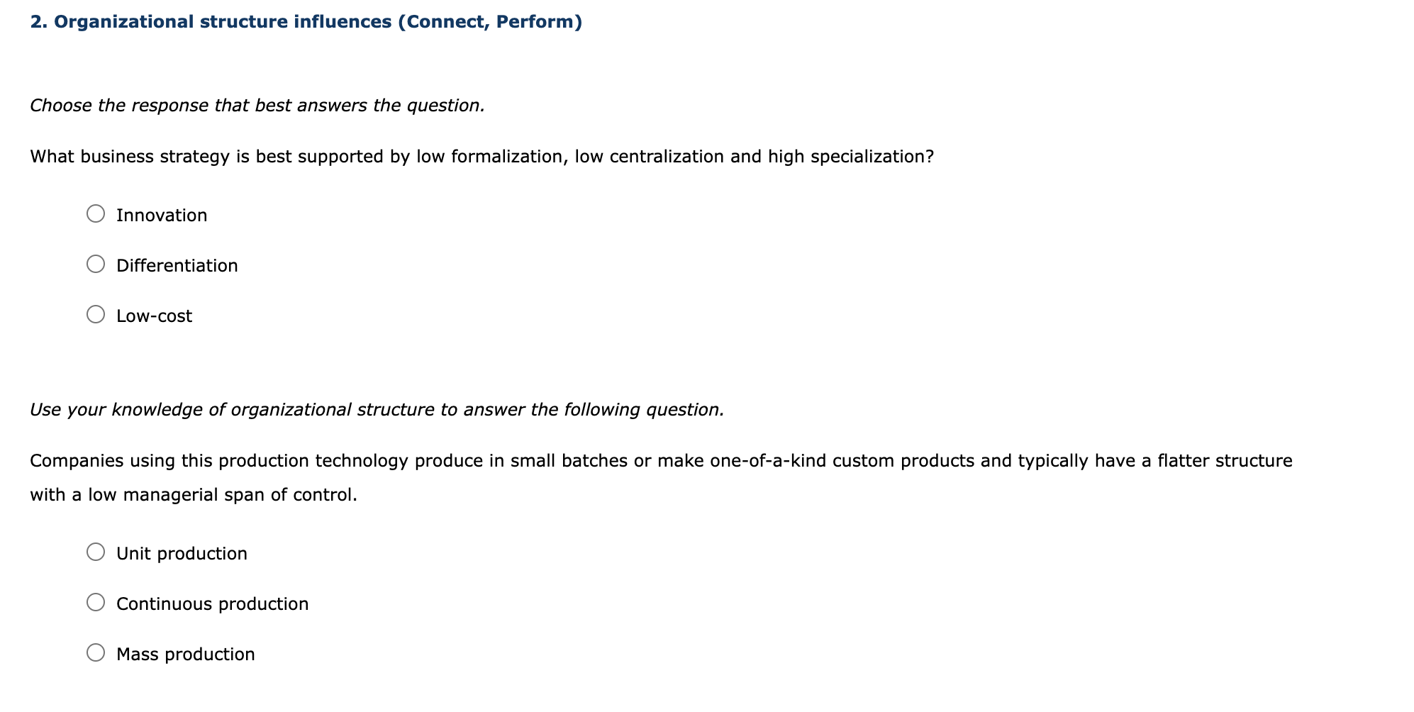The height and width of the screenshot is (712, 1414).
Task: Select the Innovation radio button
Action: click(x=96, y=213)
